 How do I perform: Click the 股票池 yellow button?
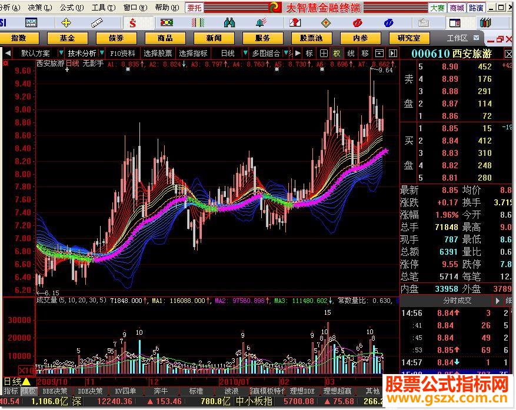coord(311,38)
